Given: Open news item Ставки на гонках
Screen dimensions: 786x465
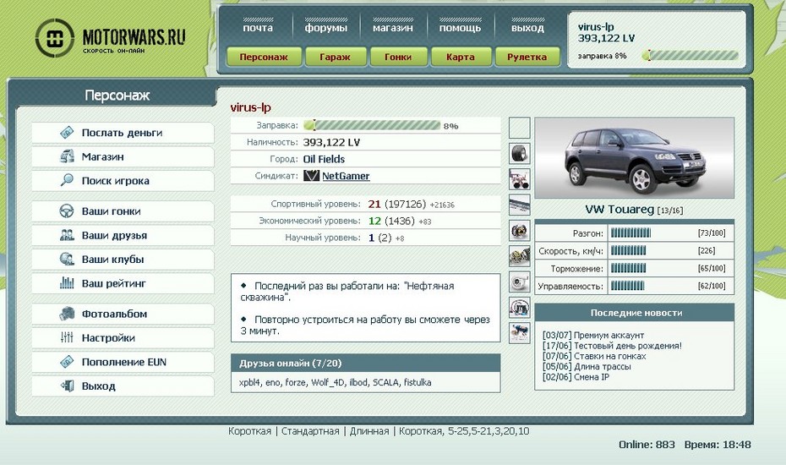Looking at the screenshot, I should tap(609, 356).
